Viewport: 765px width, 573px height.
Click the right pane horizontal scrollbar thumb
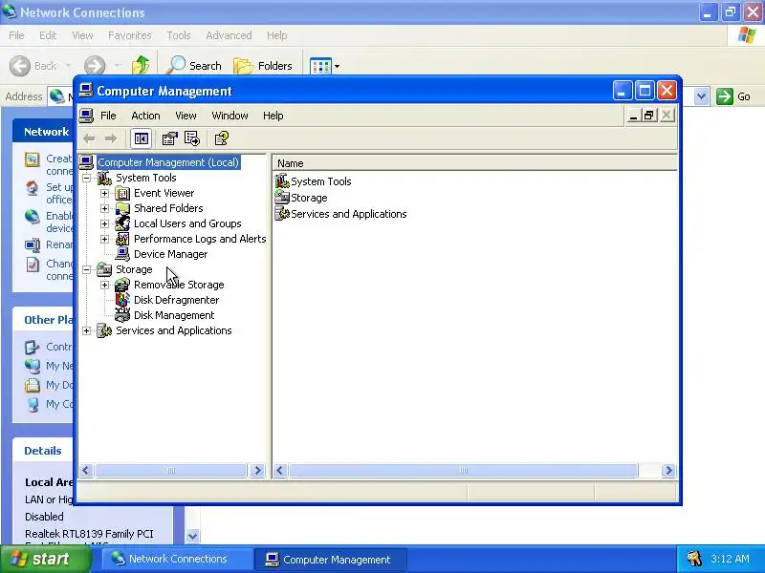(464, 470)
